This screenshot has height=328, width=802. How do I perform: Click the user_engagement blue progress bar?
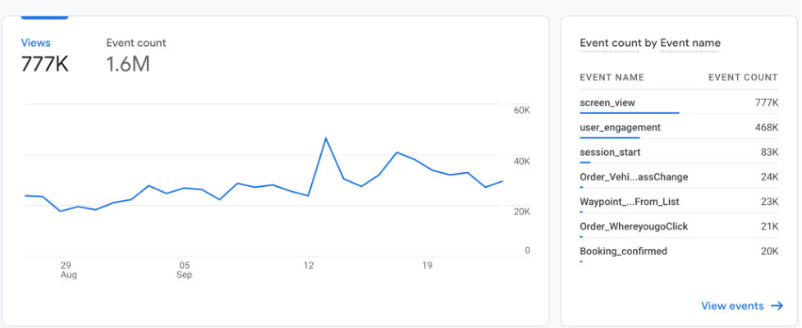(609, 138)
